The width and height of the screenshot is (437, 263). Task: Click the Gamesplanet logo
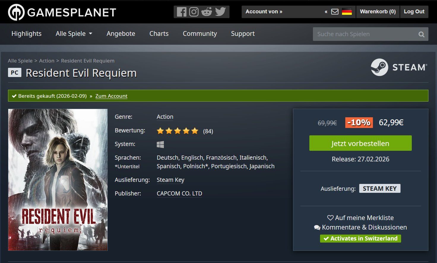62,12
